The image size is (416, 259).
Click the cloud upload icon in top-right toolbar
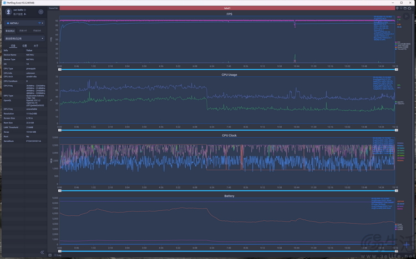pyautogui.click(x=409, y=8)
